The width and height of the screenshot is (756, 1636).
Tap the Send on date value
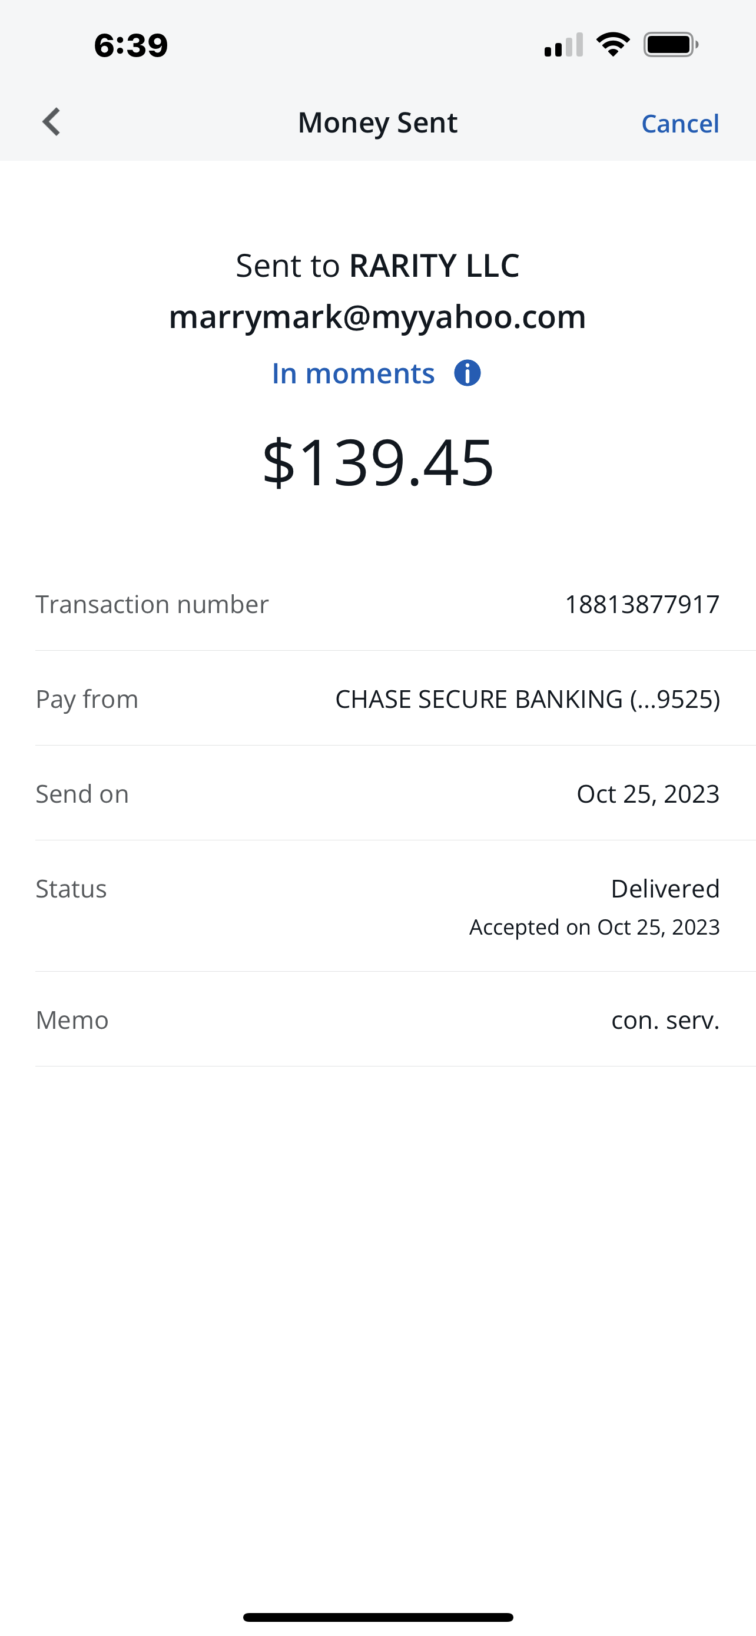(x=648, y=794)
